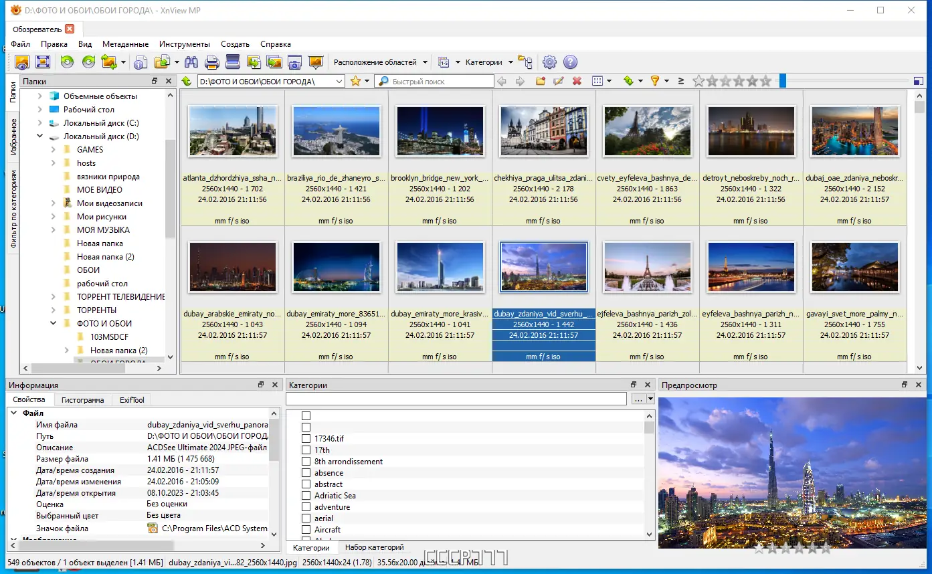
Task: Open the scanner import tool
Action: [x=233, y=62]
